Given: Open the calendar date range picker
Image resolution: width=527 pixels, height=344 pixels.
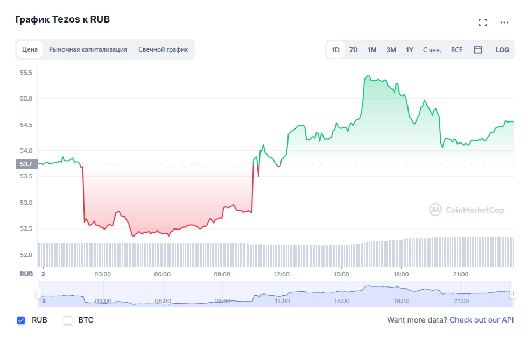Looking at the screenshot, I should pos(477,49).
